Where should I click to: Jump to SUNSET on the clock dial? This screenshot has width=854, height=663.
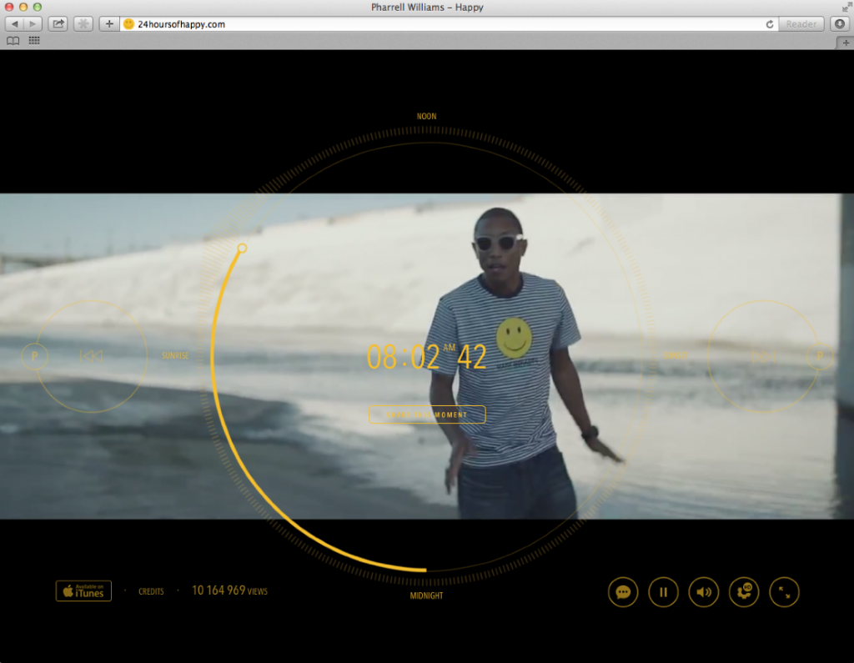tap(676, 356)
